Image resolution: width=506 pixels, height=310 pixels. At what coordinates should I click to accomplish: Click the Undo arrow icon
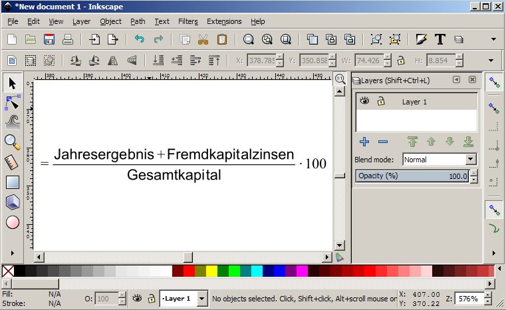139,39
